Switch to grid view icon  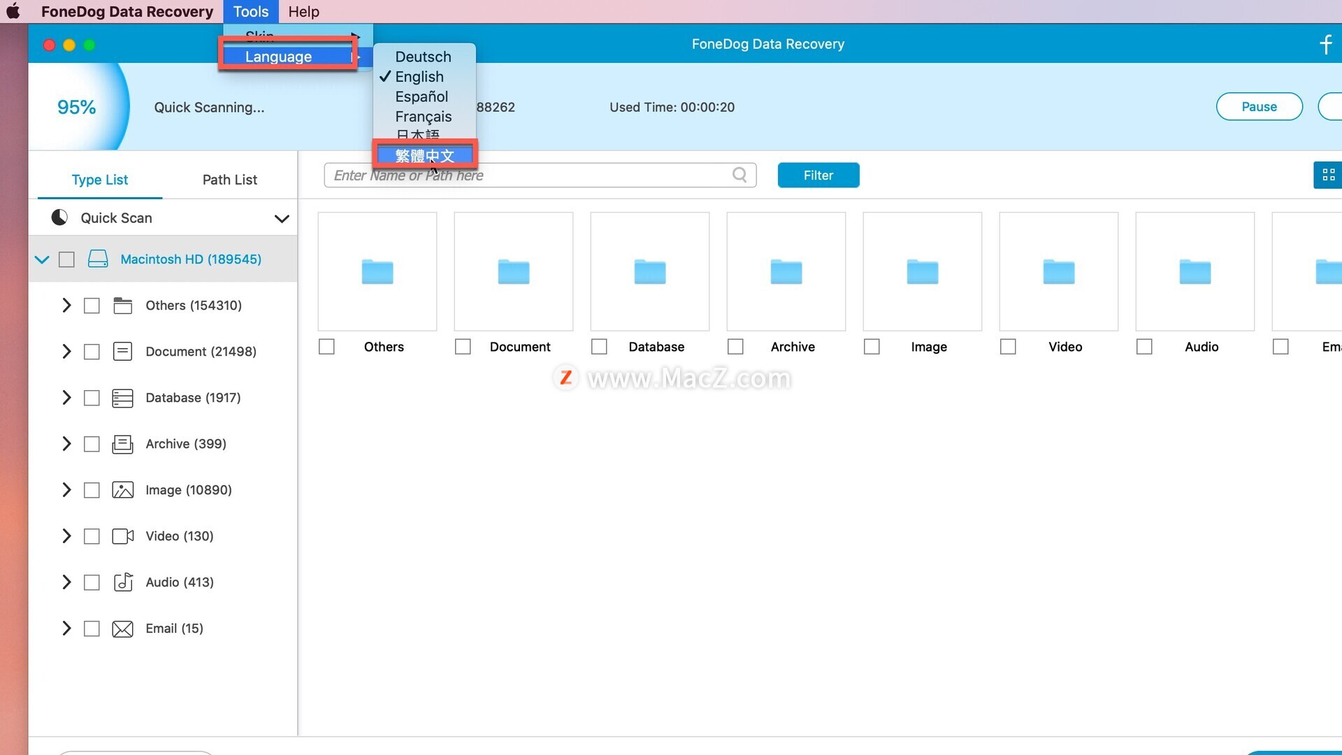tap(1328, 175)
